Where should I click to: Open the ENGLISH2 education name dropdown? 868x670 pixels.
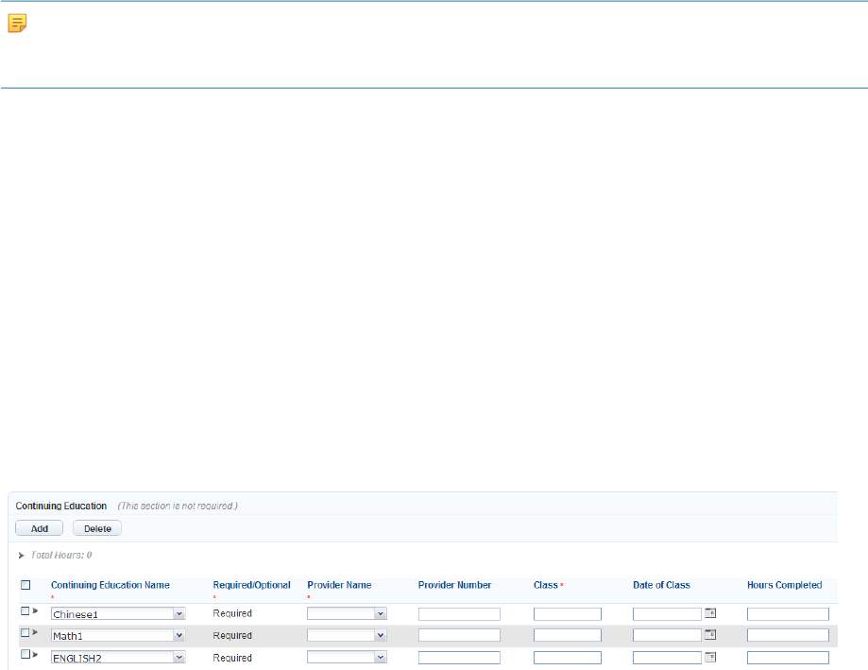118,658
